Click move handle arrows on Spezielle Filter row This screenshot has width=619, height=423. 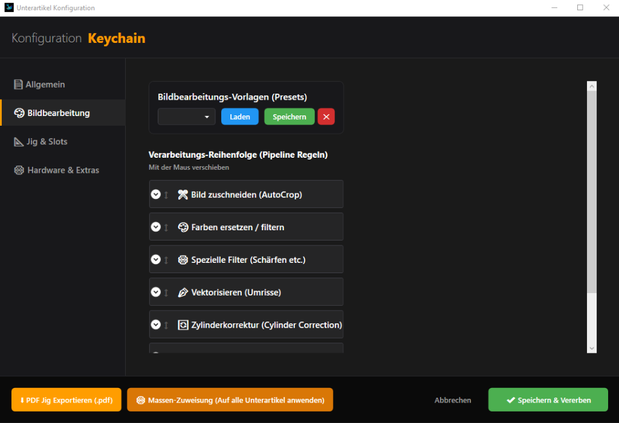point(166,260)
